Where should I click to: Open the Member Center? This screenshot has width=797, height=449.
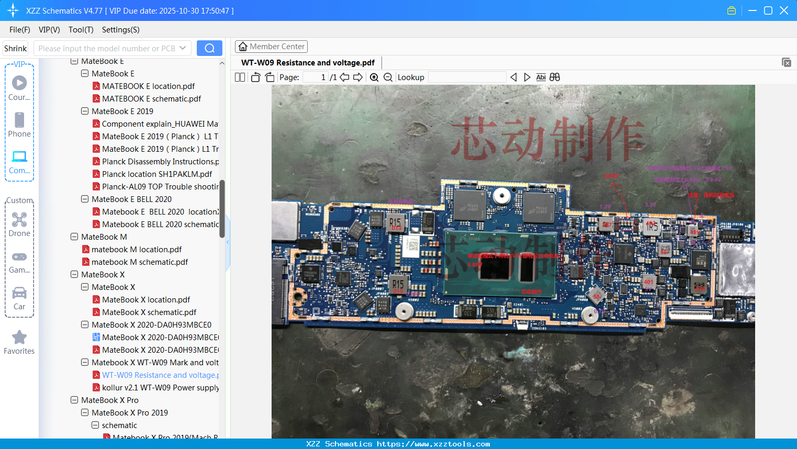271,47
